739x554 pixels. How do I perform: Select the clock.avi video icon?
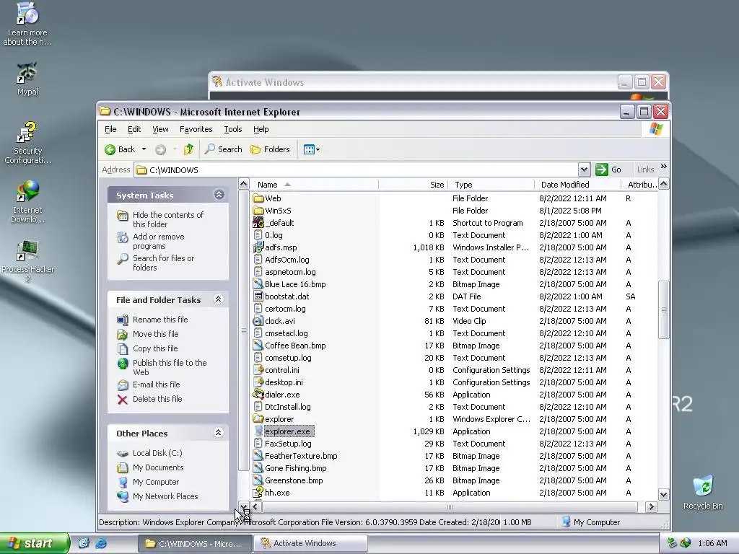click(258, 321)
